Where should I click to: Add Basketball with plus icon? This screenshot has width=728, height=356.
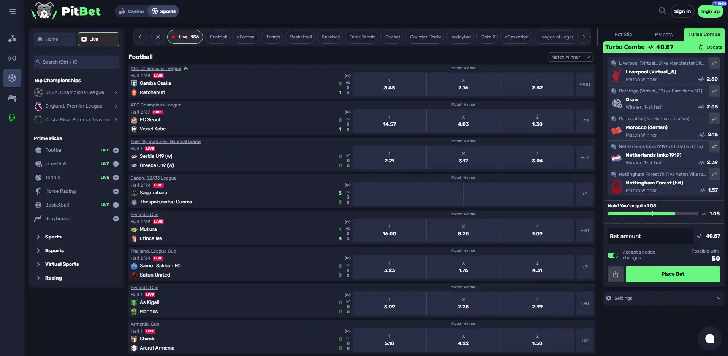[x=116, y=205]
